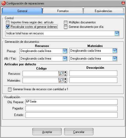The image size is (126, 138).
Task: Click the magnifier search icon for Materiales code
Action: [61, 80]
